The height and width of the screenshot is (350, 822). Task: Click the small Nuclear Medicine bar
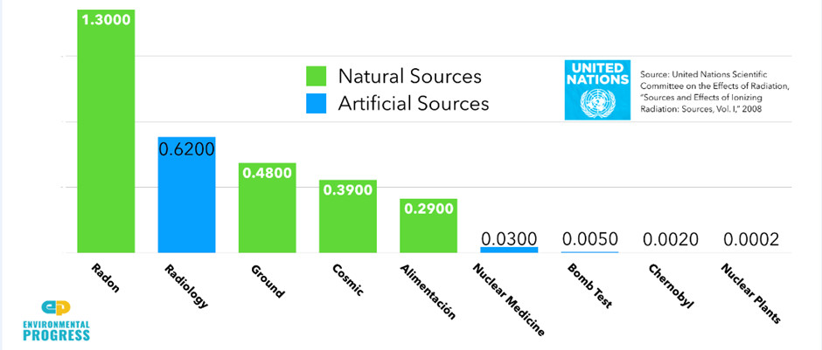[x=509, y=250]
